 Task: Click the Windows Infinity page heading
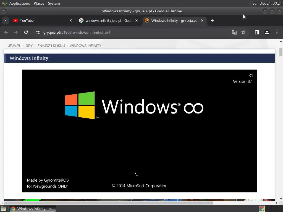coord(29,58)
